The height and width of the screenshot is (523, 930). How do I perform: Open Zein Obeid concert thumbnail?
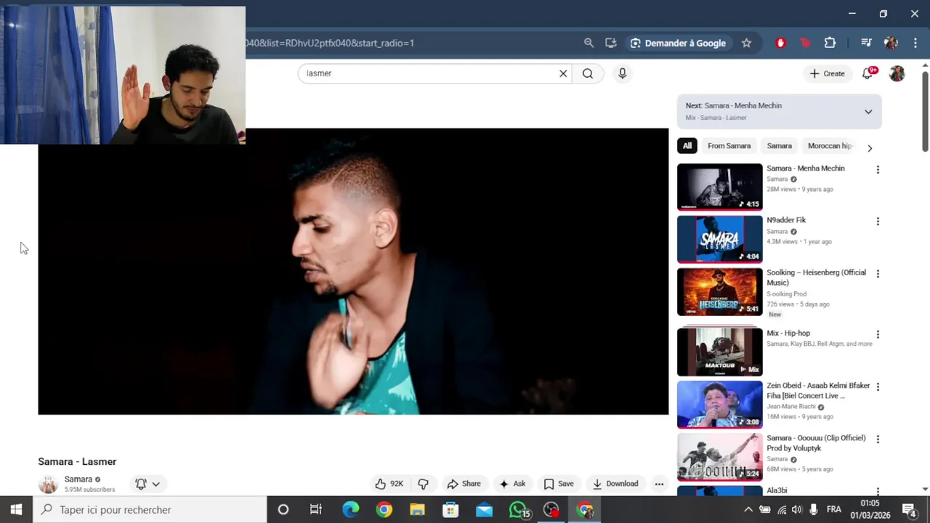click(x=720, y=405)
